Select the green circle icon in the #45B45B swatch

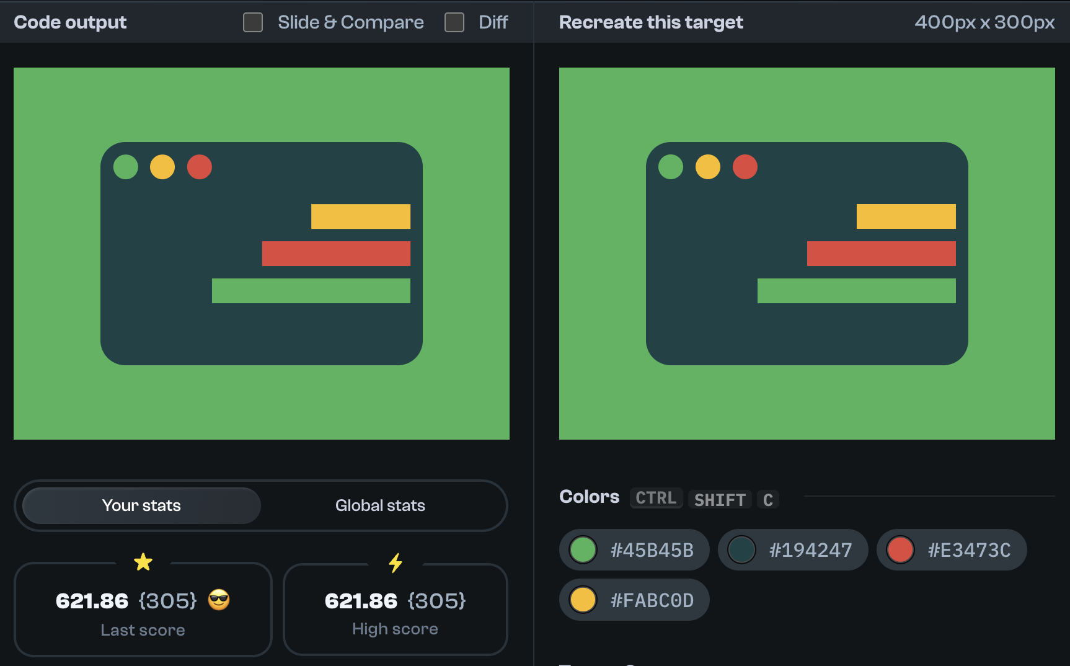tap(583, 549)
